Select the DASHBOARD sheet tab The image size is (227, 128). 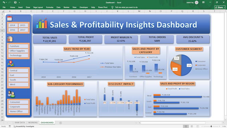[47, 123]
